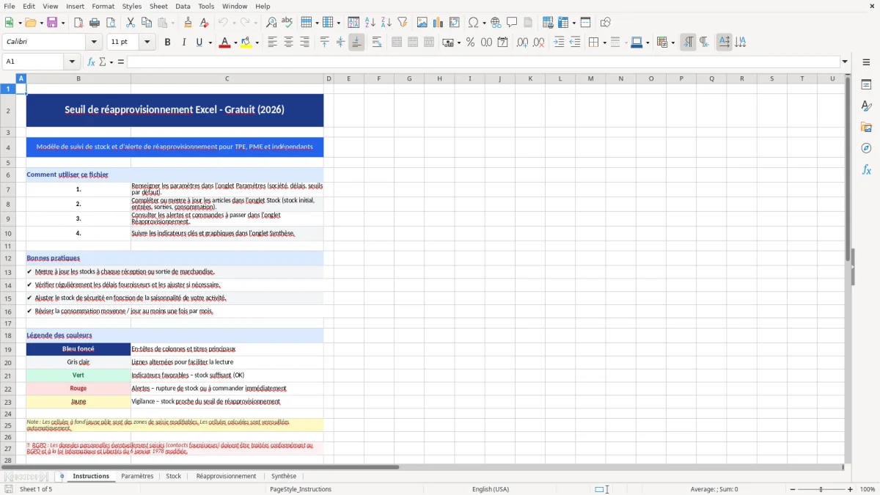Run the spelling check (abc) icon
The height and width of the screenshot is (495, 880).
(287, 23)
